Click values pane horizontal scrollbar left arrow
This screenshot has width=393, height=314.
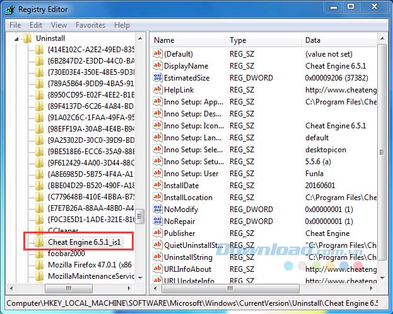[x=155, y=288]
